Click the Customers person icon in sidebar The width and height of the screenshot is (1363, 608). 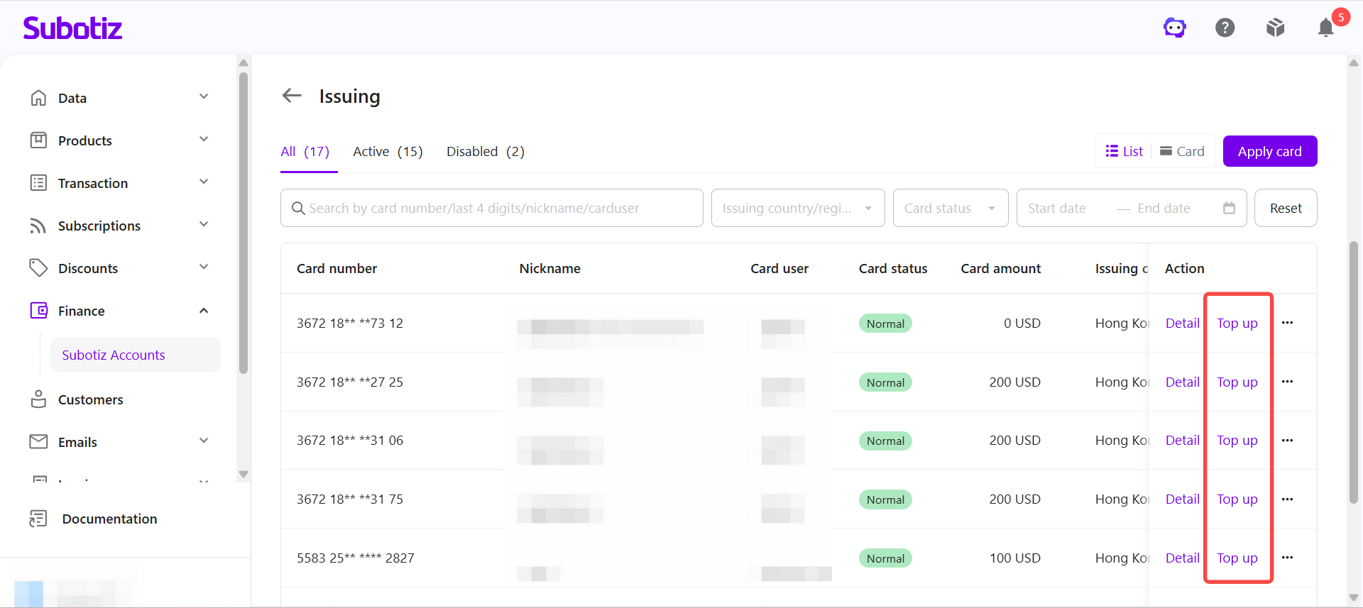(38, 399)
